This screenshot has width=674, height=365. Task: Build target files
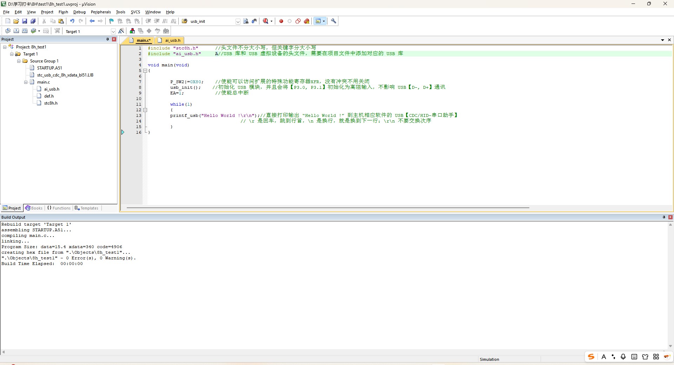coord(16,31)
